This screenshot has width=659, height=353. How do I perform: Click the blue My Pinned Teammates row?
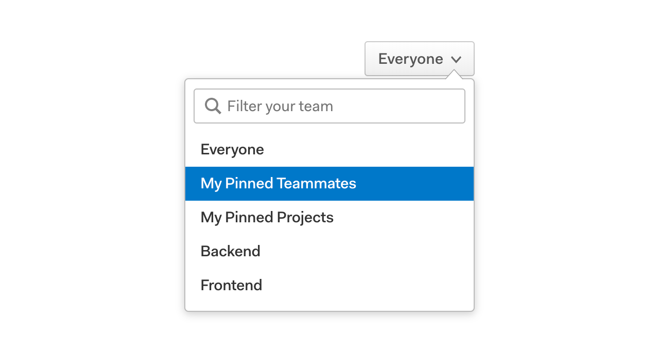click(329, 184)
